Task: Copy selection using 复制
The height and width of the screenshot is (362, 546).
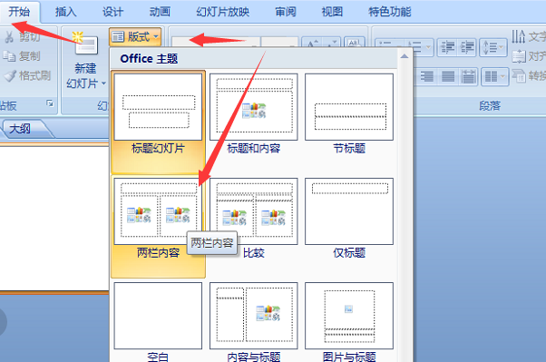Action: (22, 56)
